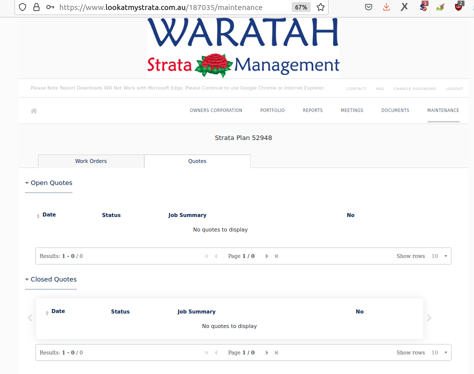Go to first page of Closed Quotes
This screenshot has width=474, height=374.
pyautogui.click(x=206, y=353)
